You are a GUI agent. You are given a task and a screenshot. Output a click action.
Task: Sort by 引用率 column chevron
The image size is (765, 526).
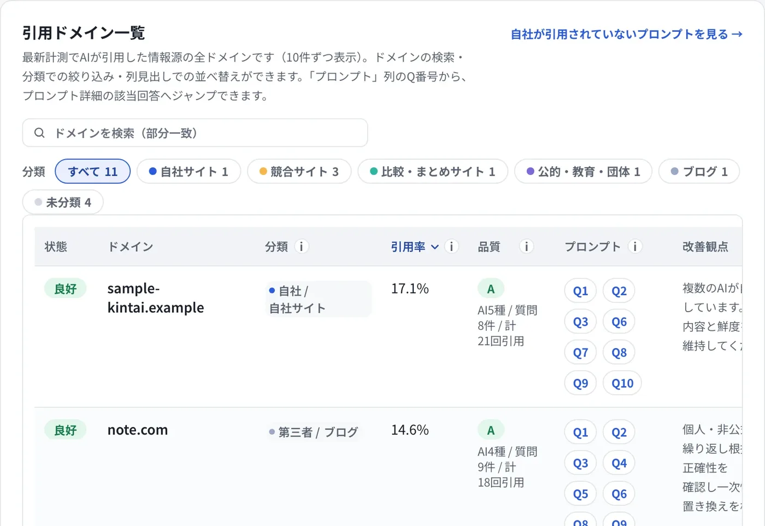435,247
